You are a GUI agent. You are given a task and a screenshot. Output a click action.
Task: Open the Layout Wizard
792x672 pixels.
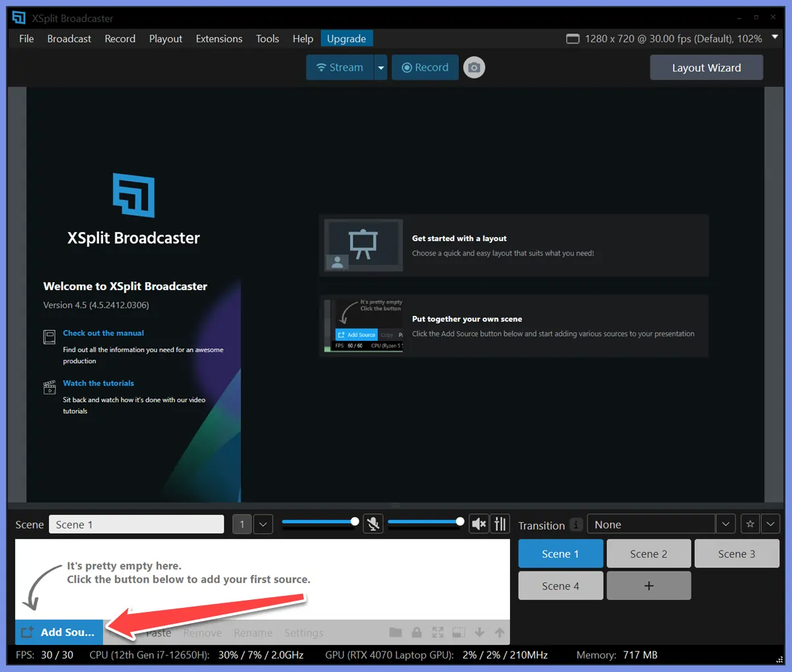(706, 67)
